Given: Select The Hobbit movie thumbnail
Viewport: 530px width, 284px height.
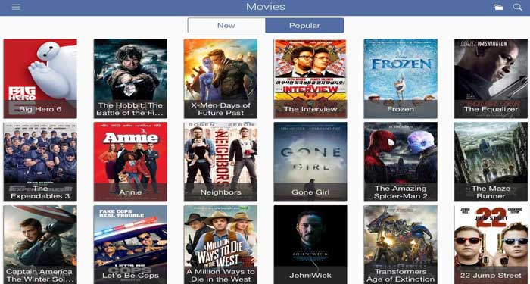Looking at the screenshot, I should click(x=130, y=79).
